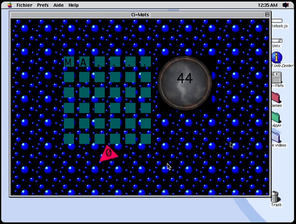This screenshot has height=224, width=296.
Task: Click the Ci-Mots window title bar
Action: click(140, 14)
